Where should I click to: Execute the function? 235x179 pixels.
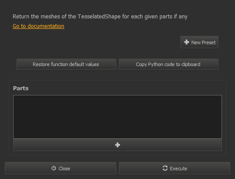coord(174,168)
